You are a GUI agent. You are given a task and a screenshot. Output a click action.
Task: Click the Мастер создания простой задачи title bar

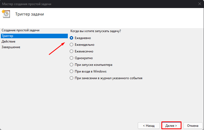[x=27, y=4]
